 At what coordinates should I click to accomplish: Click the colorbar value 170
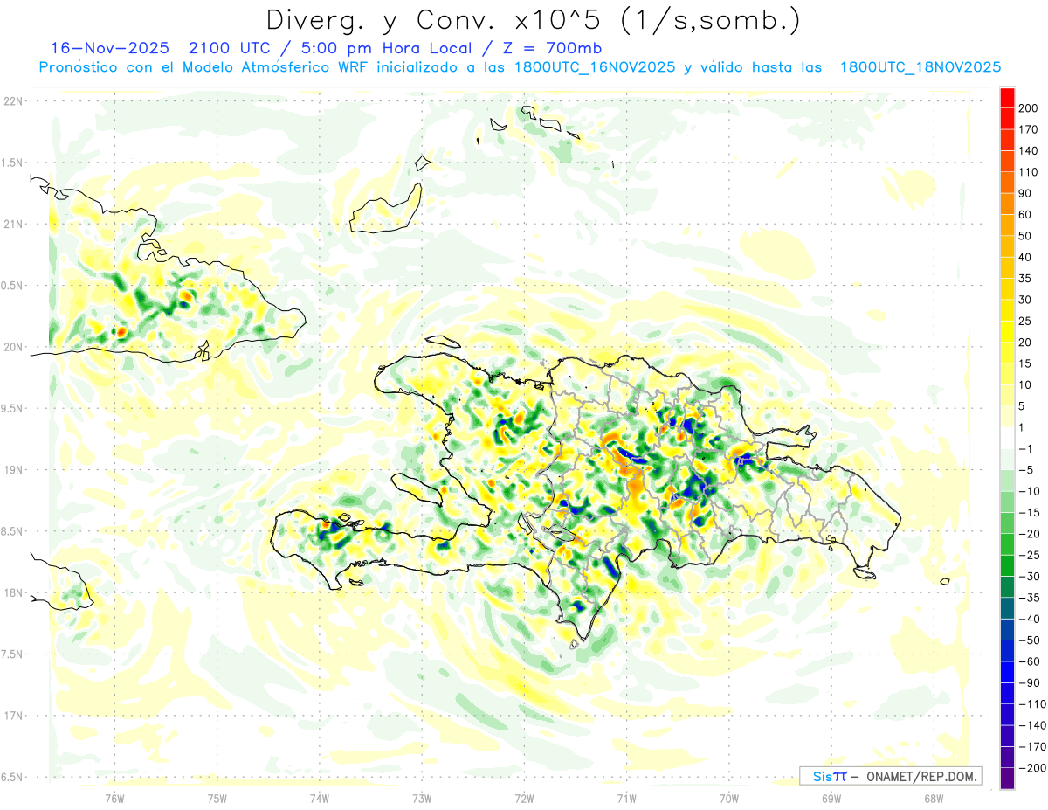(x=1029, y=129)
